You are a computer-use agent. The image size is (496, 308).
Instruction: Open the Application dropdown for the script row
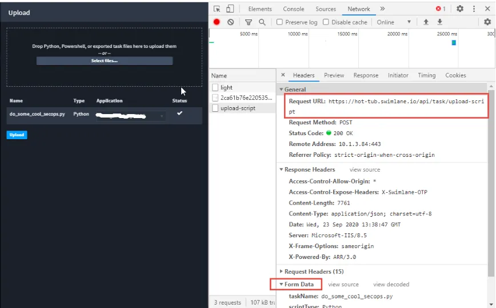[131, 116]
